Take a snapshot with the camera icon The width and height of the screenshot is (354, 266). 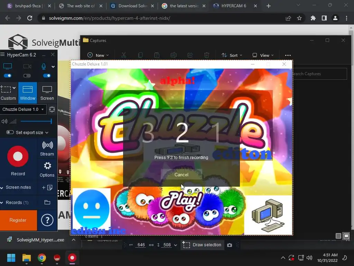[230, 245]
